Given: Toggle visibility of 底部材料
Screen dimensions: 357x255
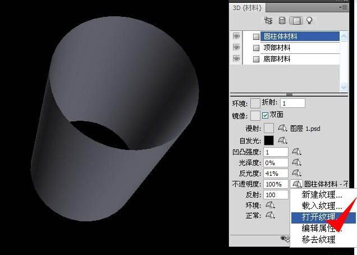Looking at the screenshot, I should point(236,59).
